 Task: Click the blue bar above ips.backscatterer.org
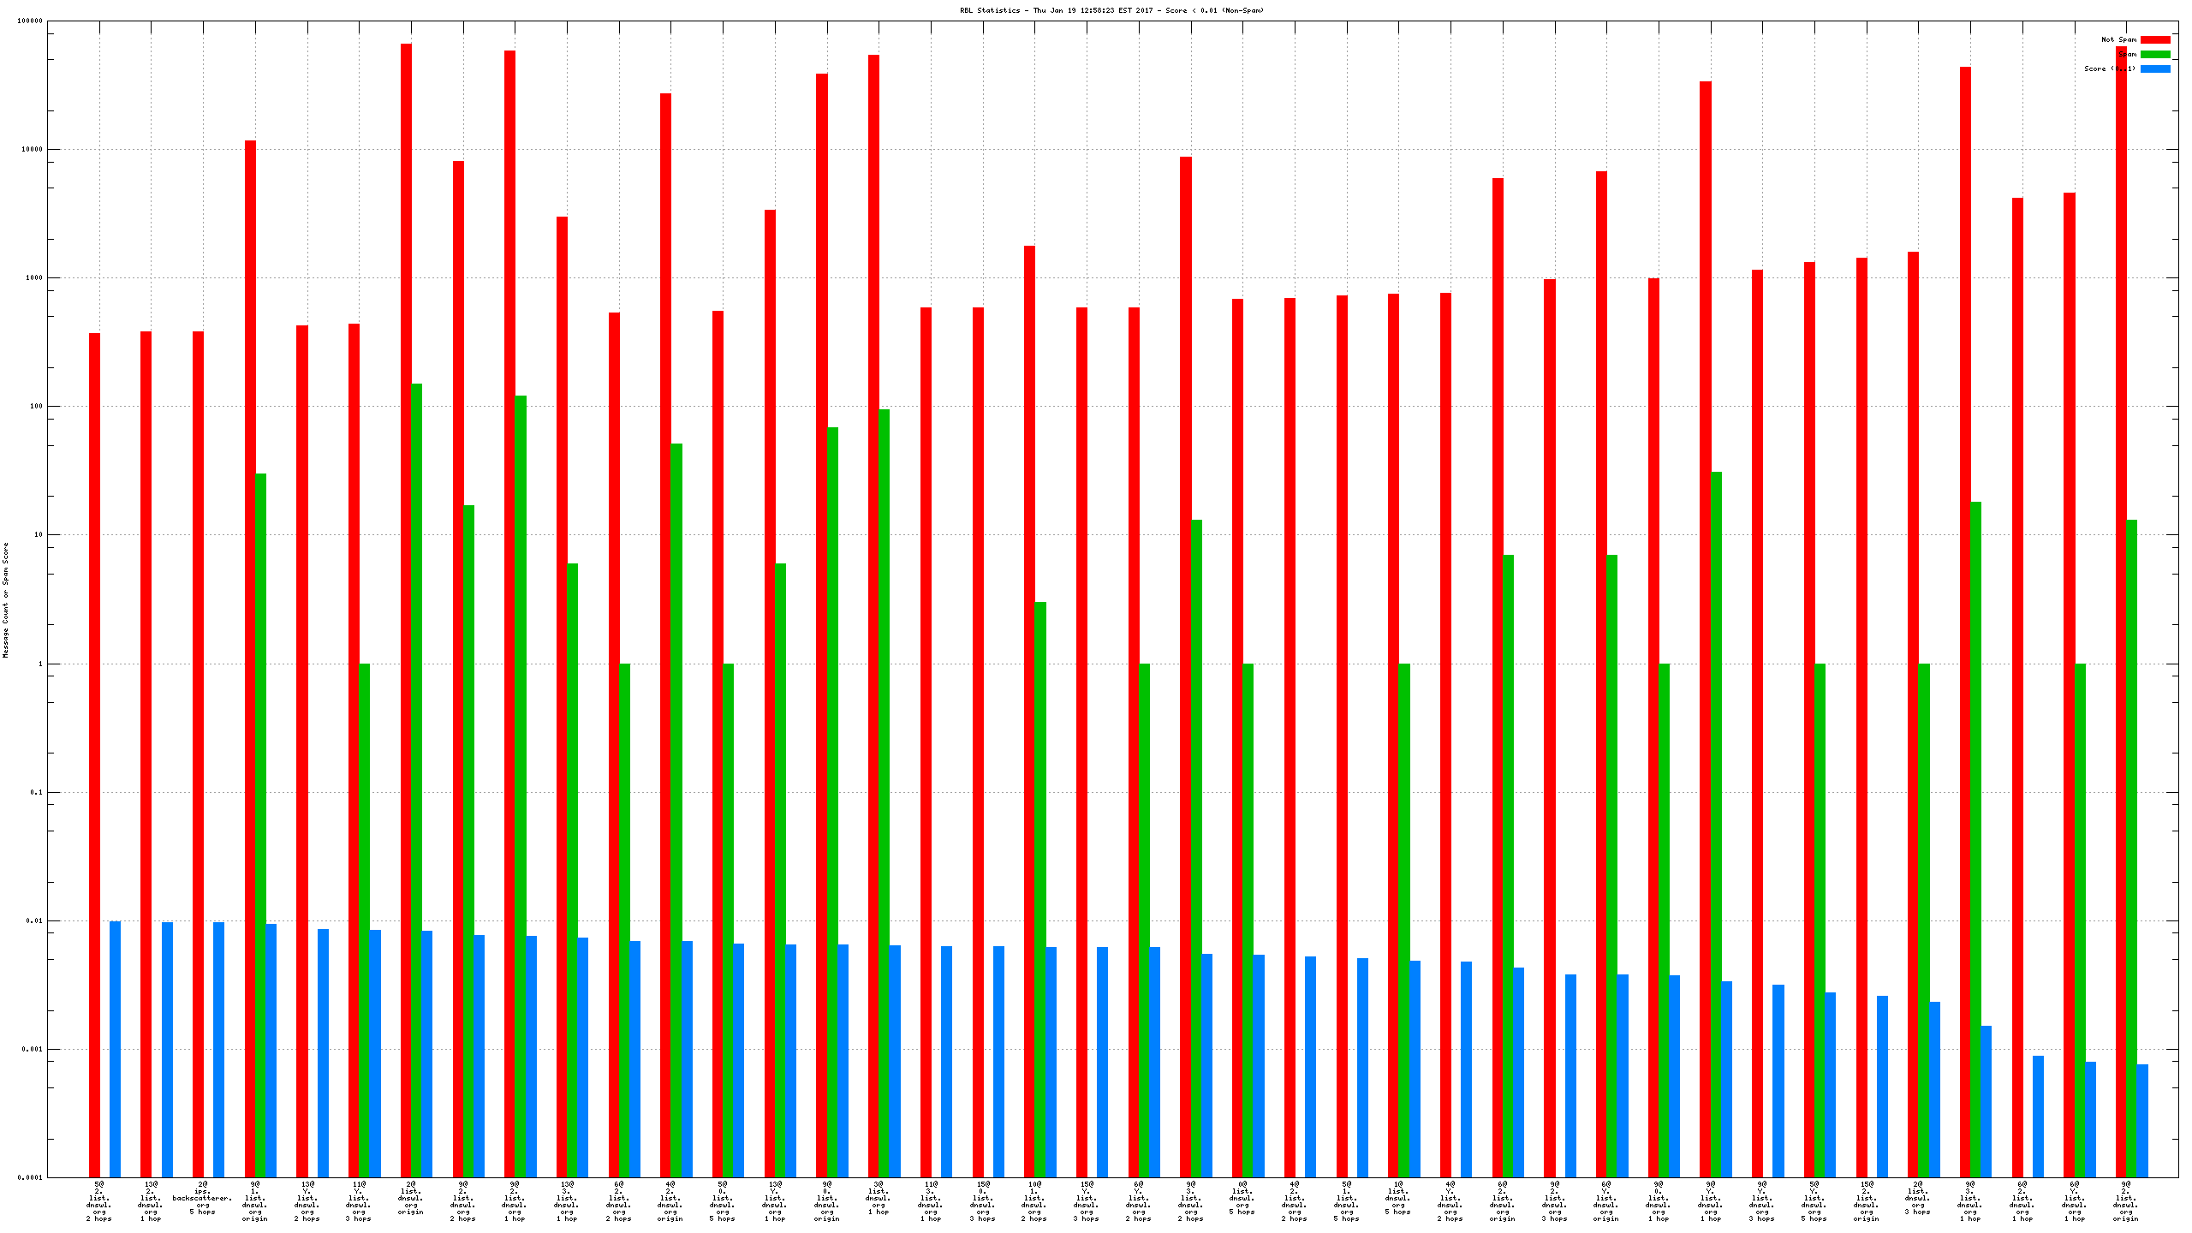pos(219,1049)
